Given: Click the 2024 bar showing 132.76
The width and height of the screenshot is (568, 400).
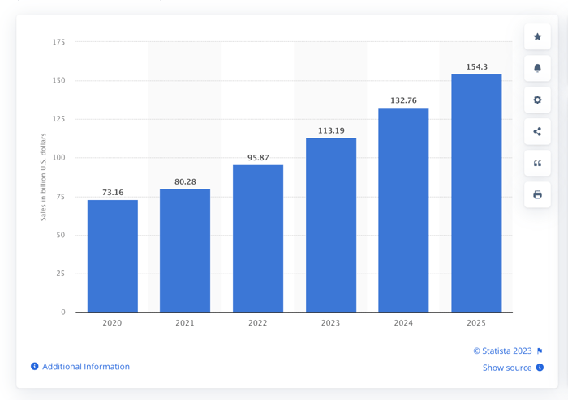Looking at the screenshot, I should tap(403, 210).
